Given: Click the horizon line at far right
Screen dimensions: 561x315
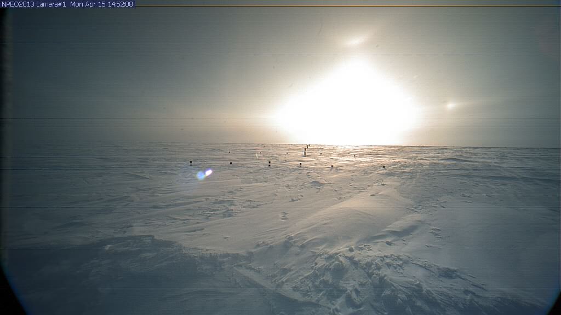Looking at the screenshot, I should (x=537, y=147).
